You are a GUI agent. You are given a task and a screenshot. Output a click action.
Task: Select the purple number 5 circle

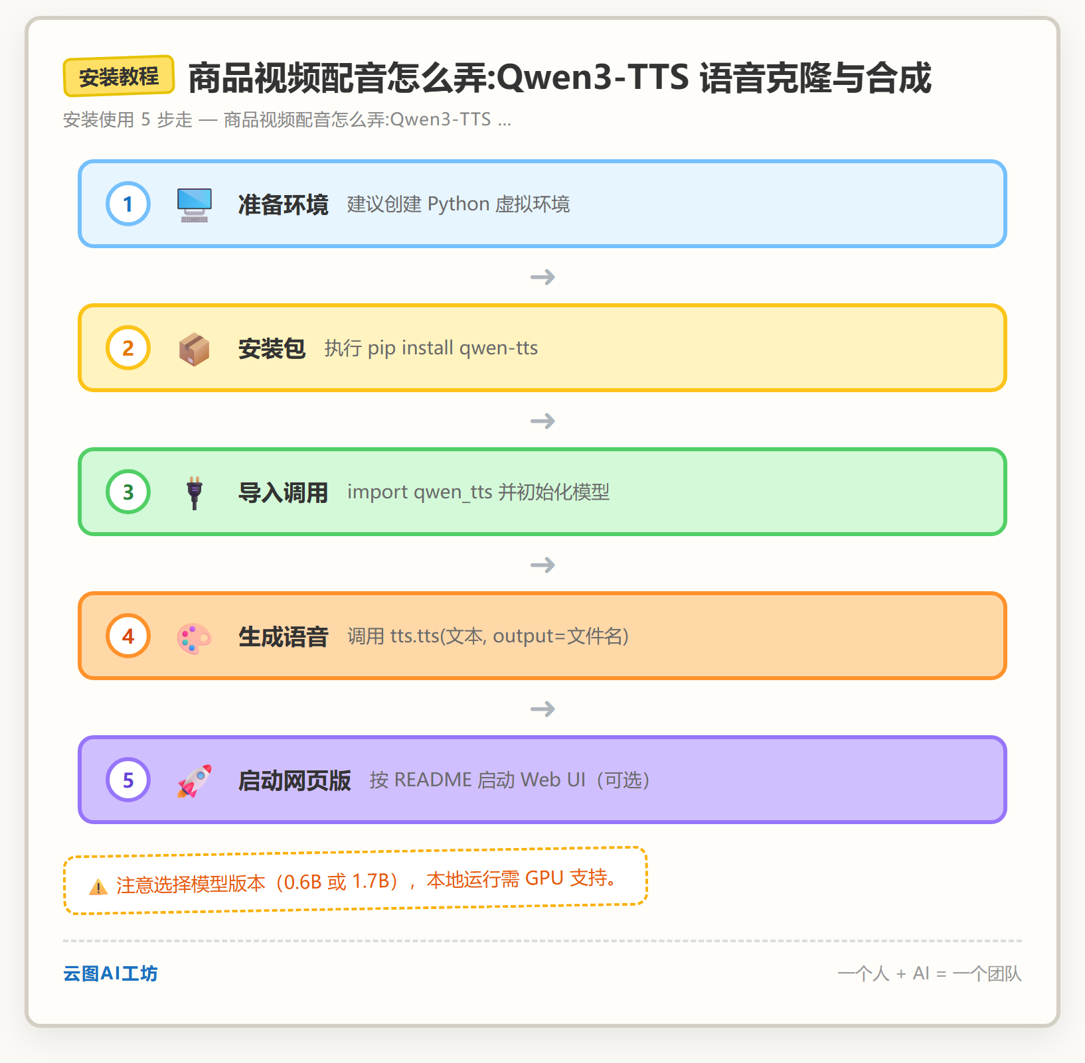tap(128, 780)
